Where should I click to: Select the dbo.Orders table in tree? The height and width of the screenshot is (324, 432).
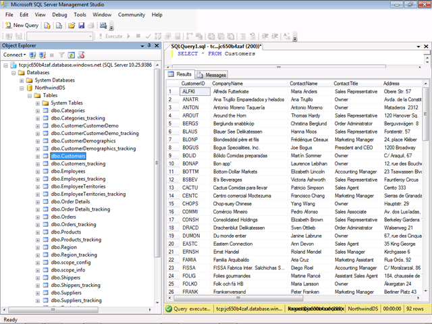point(63,217)
